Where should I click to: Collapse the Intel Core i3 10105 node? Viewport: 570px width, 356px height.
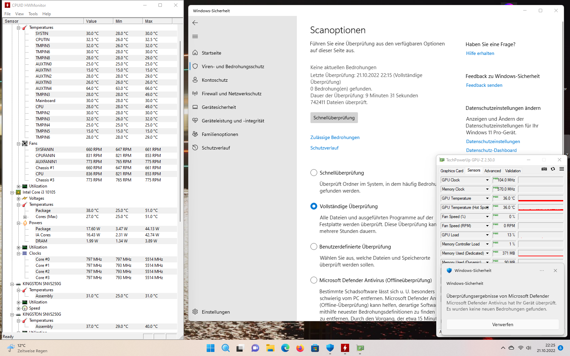pyautogui.click(x=13, y=192)
